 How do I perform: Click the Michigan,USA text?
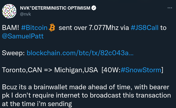[x=76, y=70]
